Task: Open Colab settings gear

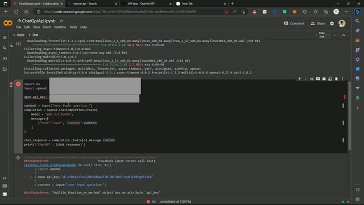Action: [x=332, y=23]
